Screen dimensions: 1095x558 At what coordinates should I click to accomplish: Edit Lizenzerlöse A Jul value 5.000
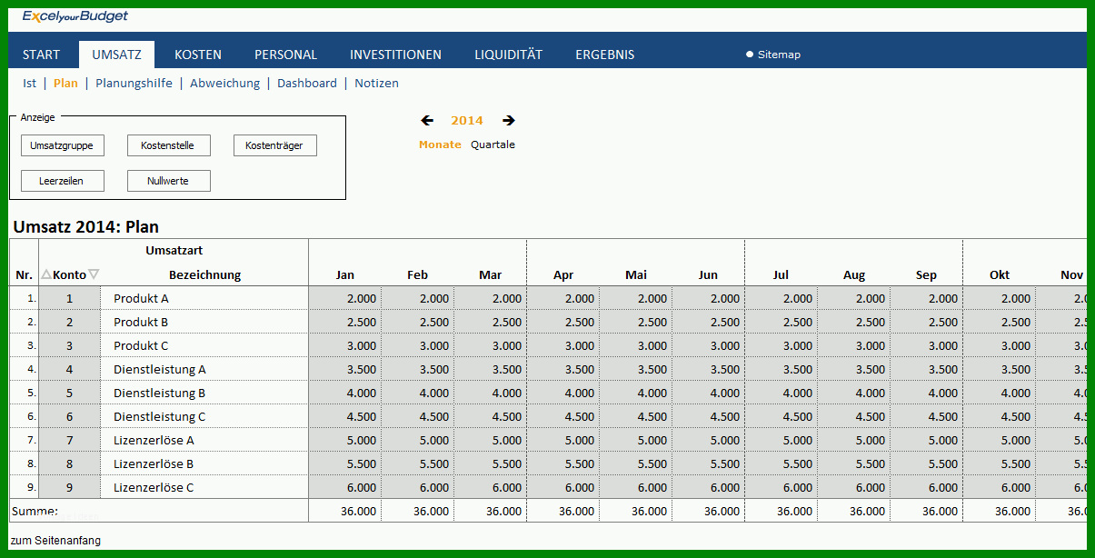[x=781, y=440]
